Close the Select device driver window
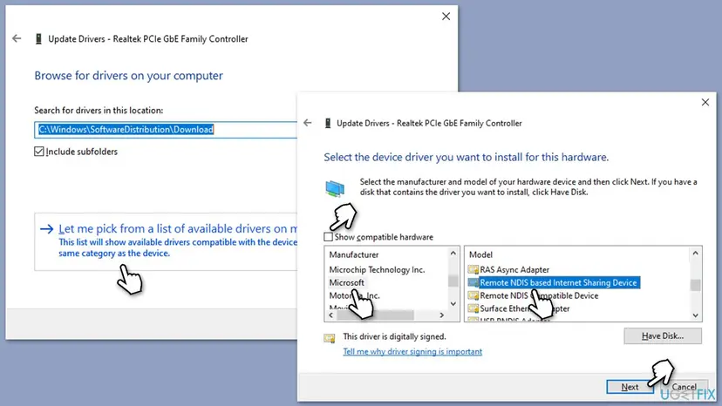Image resolution: width=722 pixels, height=406 pixels. click(705, 102)
